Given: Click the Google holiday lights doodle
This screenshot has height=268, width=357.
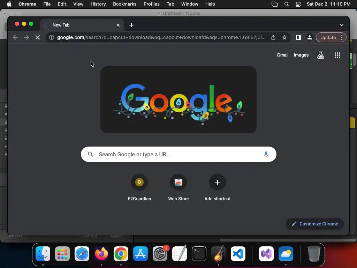Looking at the screenshot, I should point(178,100).
